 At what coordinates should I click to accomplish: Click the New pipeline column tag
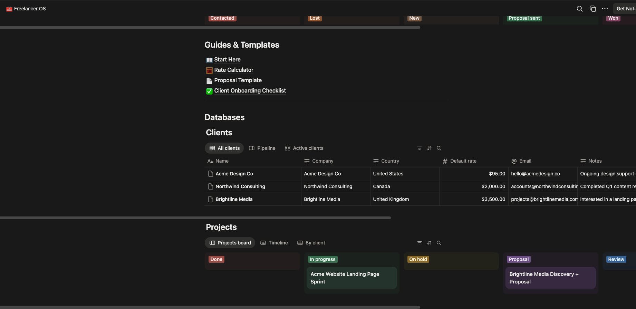(414, 18)
